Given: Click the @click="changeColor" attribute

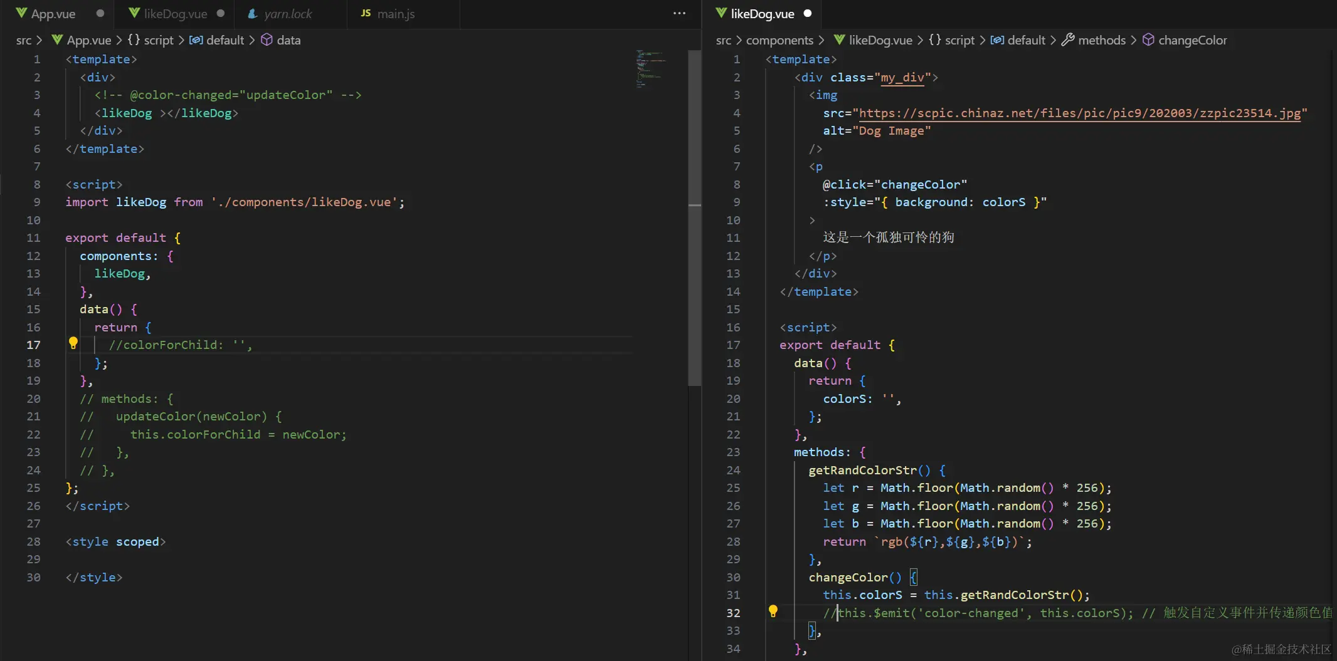Looking at the screenshot, I should click(895, 185).
